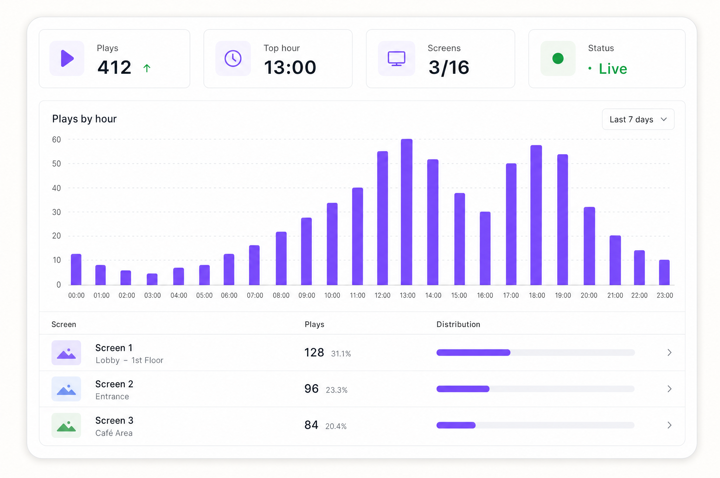Click Screen 1 purple image thumbnail

point(66,353)
